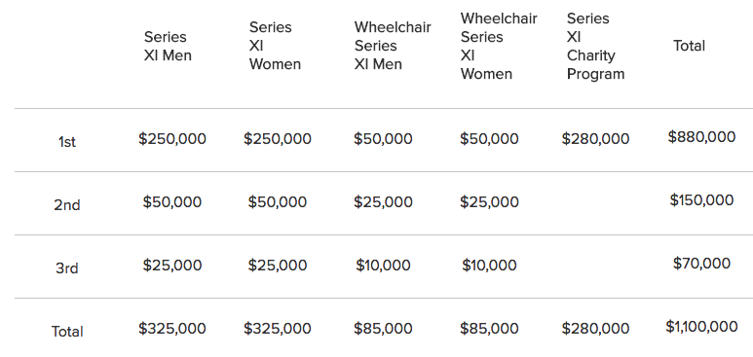Select the Series XI Women column header
This screenshot has width=753, height=357.
[x=275, y=46]
